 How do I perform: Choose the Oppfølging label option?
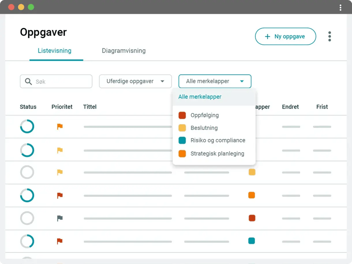(x=205, y=115)
